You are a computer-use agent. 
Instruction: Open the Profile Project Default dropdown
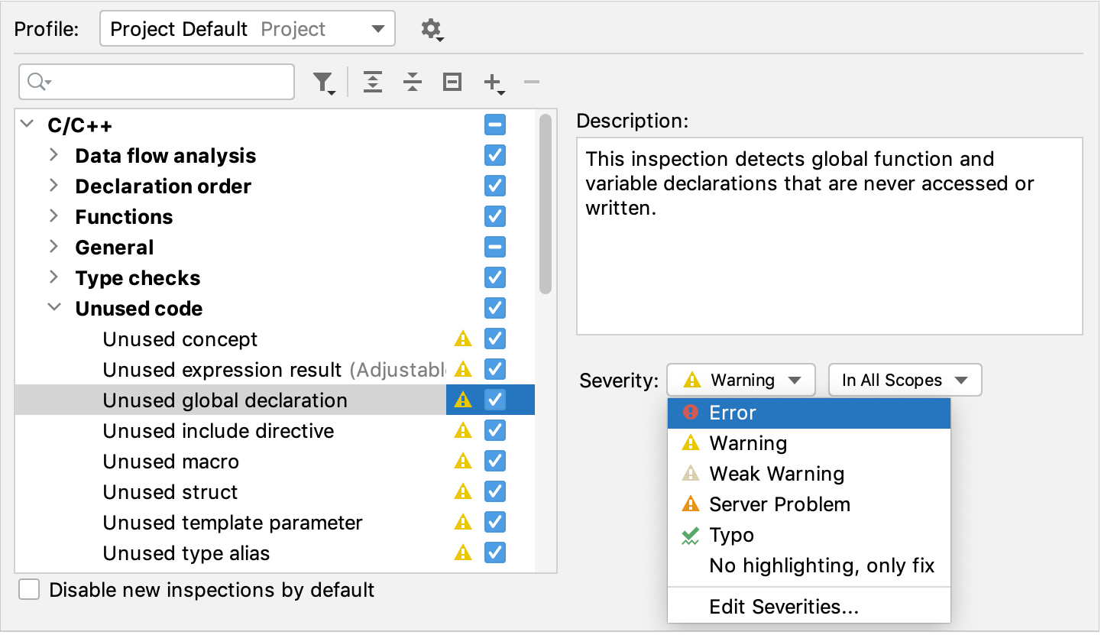pyautogui.click(x=248, y=29)
